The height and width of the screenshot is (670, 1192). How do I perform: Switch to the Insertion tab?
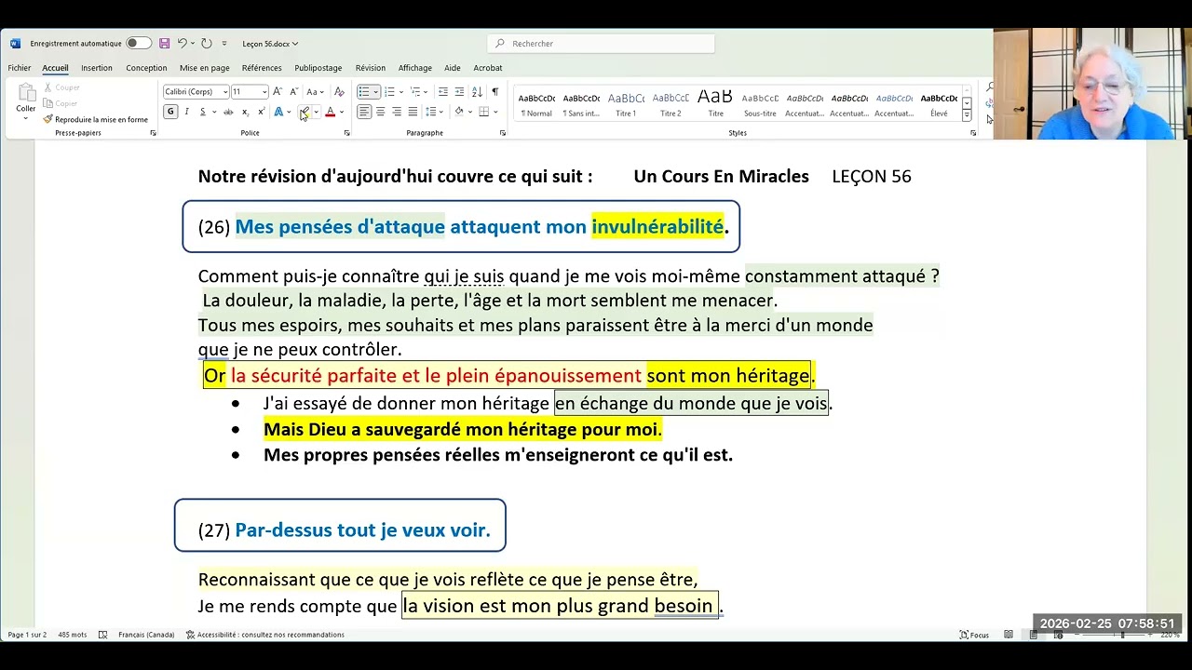coord(97,68)
